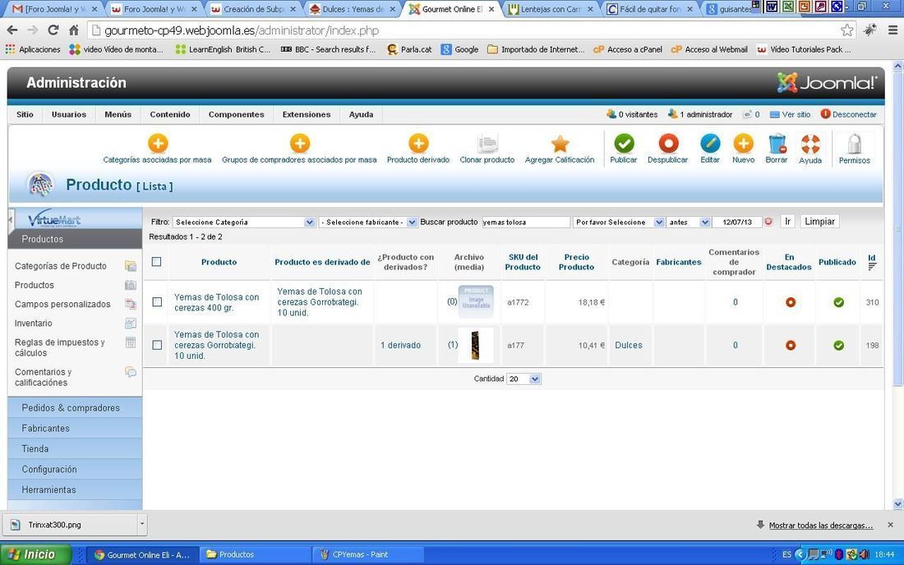Expand the Pedidos & compradores section
This screenshot has height=565, width=904.
(75, 408)
